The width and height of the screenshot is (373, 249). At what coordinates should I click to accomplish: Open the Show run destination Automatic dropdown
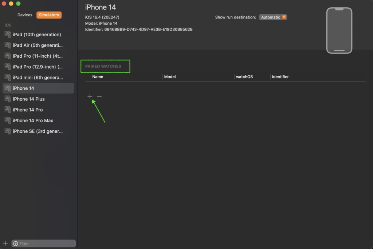(x=273, y=17)
